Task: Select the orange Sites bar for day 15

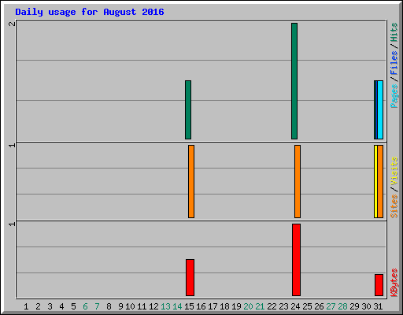Action: coord(191,181)
